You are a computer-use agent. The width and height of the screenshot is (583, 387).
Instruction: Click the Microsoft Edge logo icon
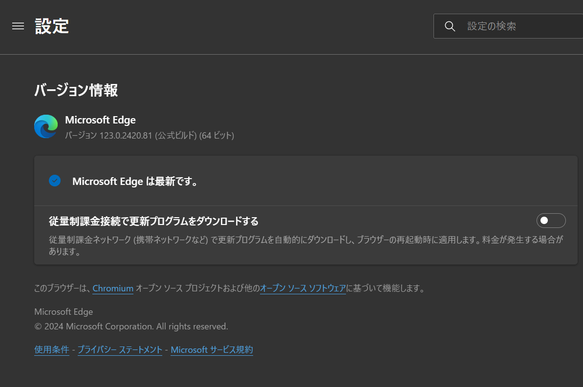[45, 126]
